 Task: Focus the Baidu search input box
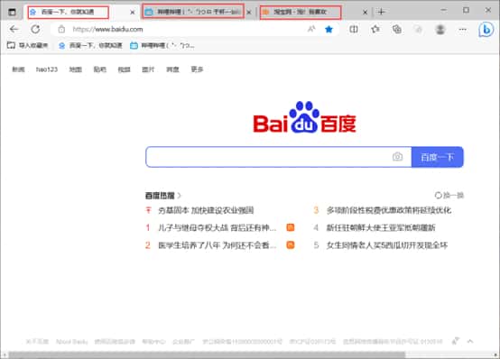click(x=279, y=157)
